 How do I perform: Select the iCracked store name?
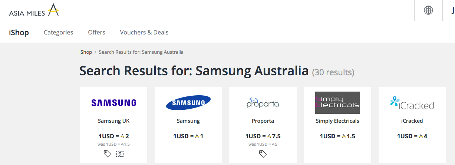coord(412,121)
